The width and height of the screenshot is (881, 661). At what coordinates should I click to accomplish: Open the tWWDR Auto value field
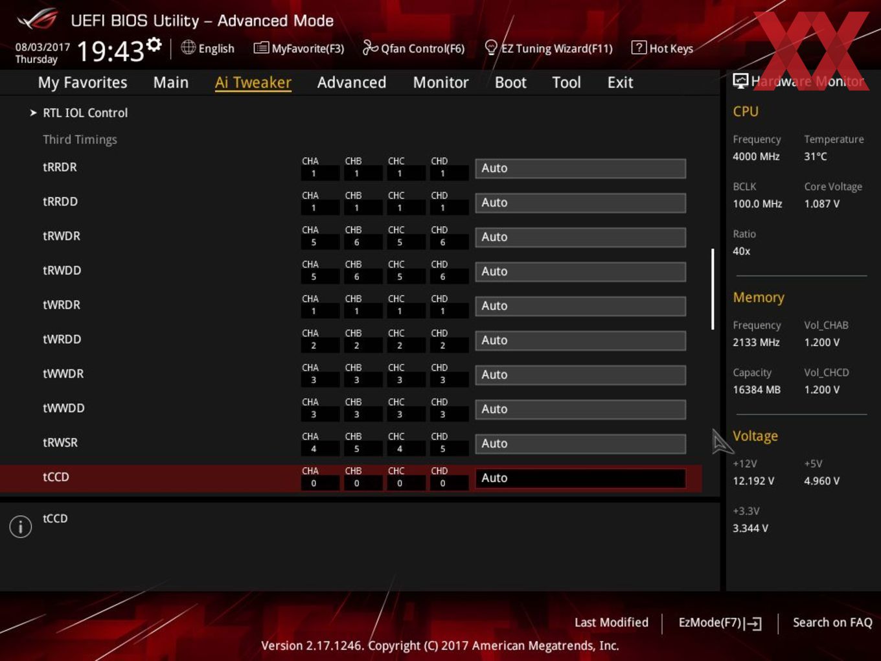[580, 375]
